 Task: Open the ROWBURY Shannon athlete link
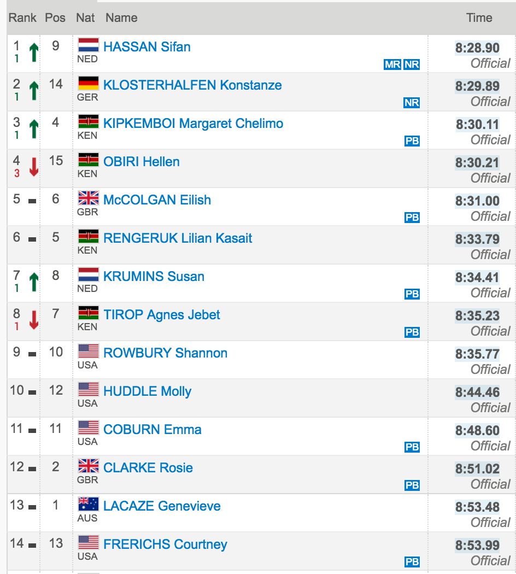(x=166, y=353)
